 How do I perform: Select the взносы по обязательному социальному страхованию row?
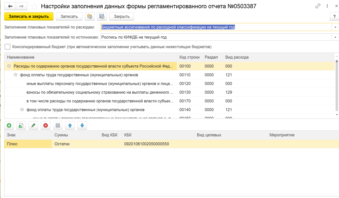pyautogui.click(x=100, y=92)
